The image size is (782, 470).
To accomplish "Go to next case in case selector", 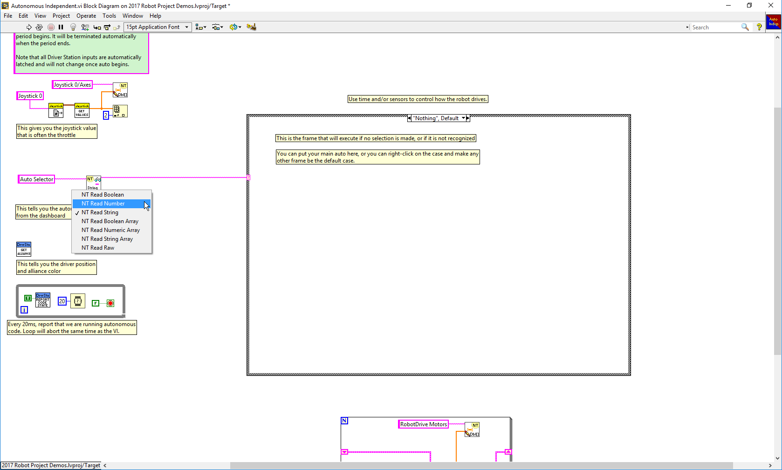I will (468, 118).
